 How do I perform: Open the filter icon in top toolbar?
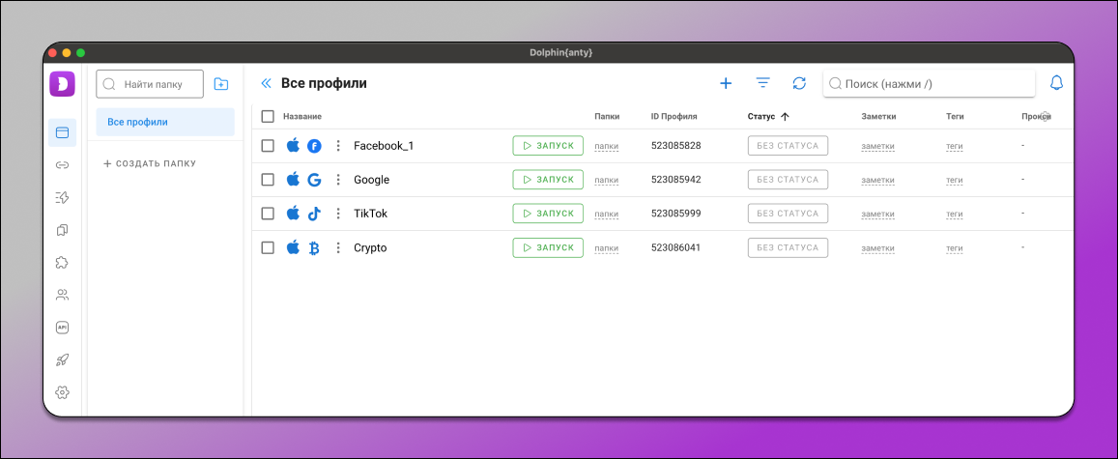762,84
